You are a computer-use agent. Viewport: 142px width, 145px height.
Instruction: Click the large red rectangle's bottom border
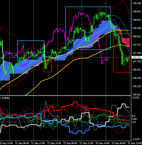pos(122,72)
